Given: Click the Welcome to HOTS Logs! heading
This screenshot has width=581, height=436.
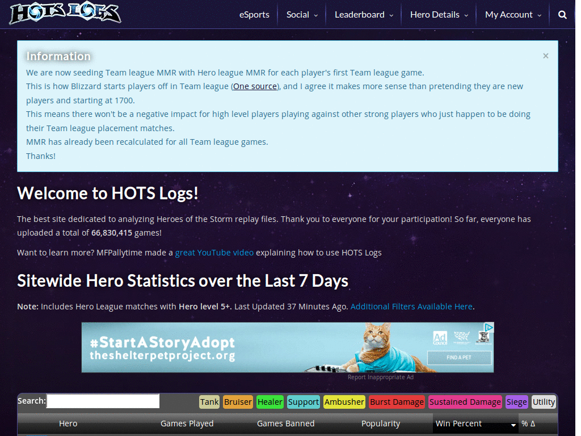Looking at the screenshot, I should (108, 193).
